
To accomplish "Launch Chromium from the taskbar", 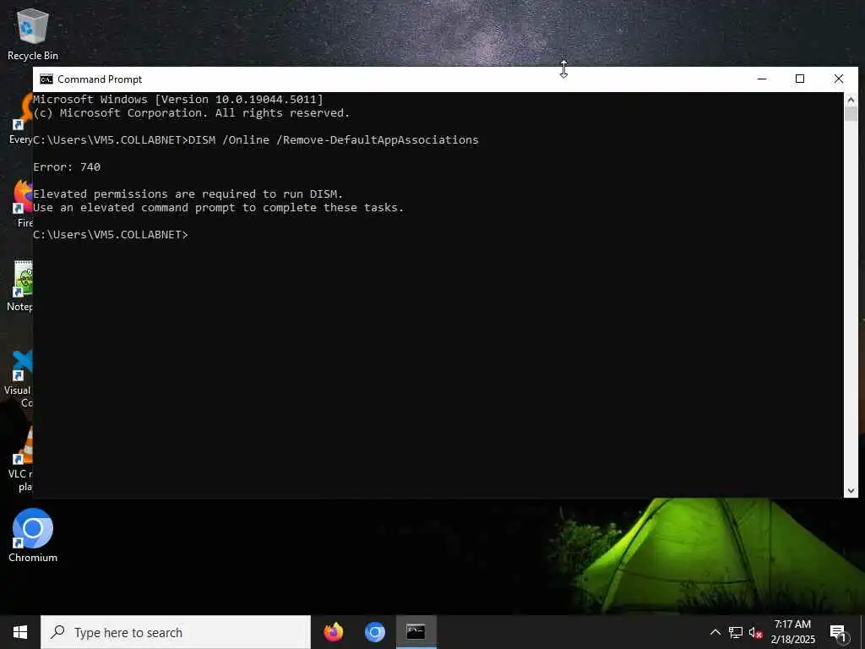I will 374,632.
